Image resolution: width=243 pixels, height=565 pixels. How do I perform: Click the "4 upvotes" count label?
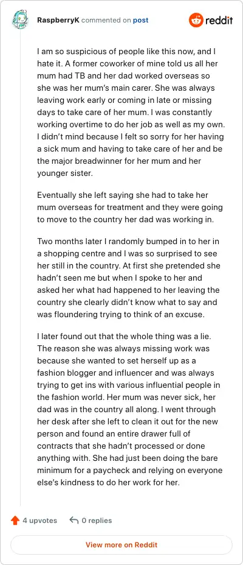[x=40, y=521]
